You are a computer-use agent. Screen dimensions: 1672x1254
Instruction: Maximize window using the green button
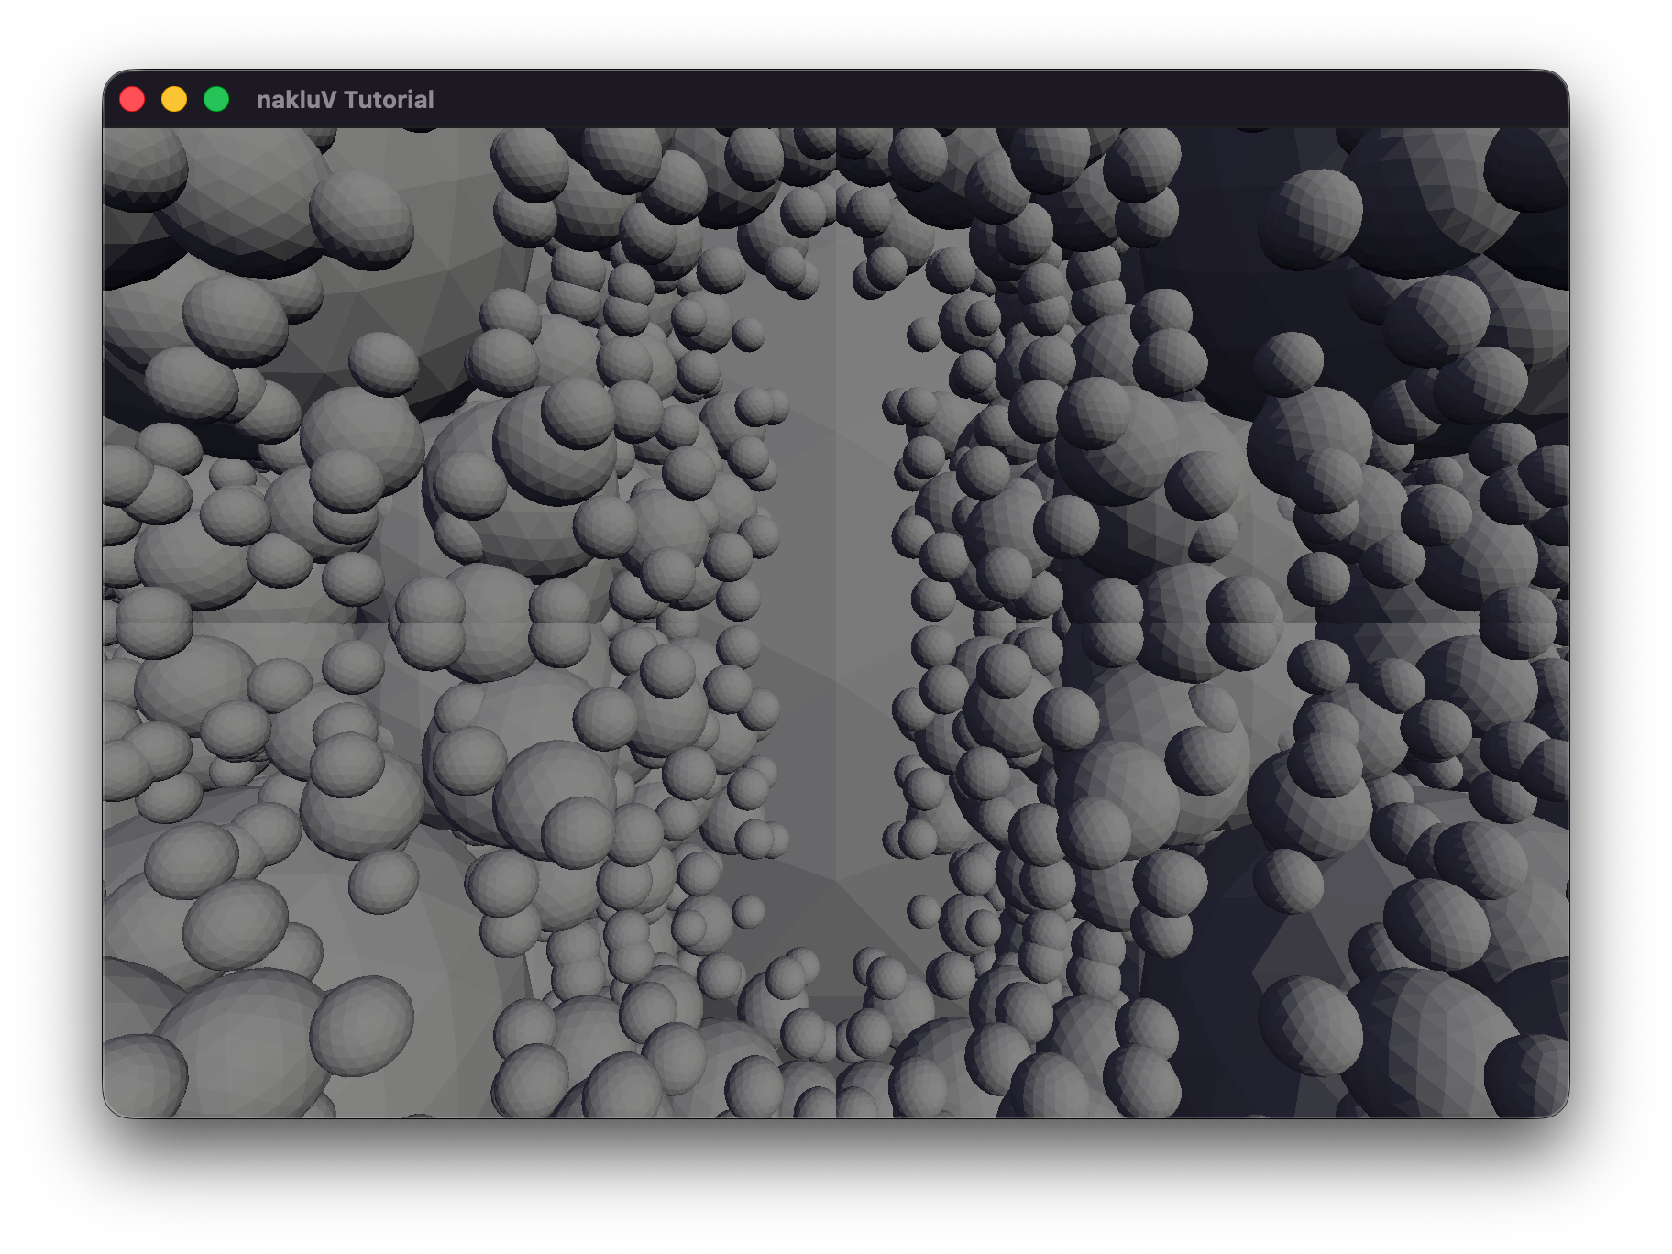[216, 99]
